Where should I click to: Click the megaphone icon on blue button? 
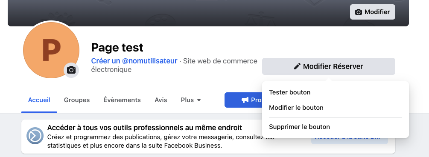245,100
